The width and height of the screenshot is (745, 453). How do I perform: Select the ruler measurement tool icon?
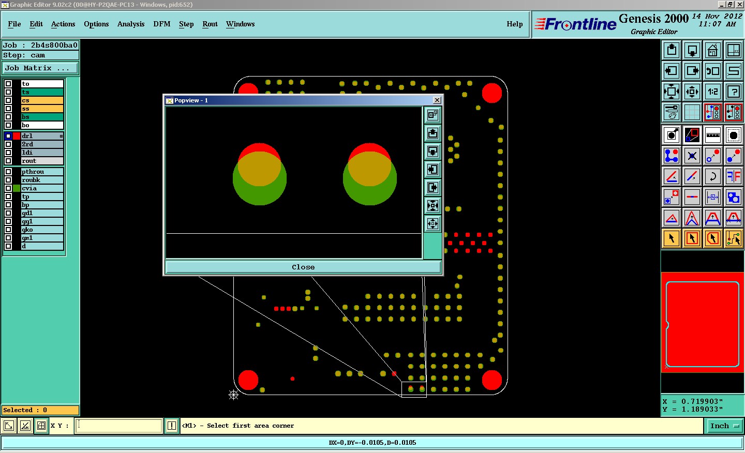tap(713, 135)
